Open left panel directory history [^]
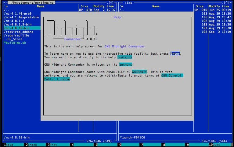This screenshot has width=234, height=147. (x=111, y=2)
